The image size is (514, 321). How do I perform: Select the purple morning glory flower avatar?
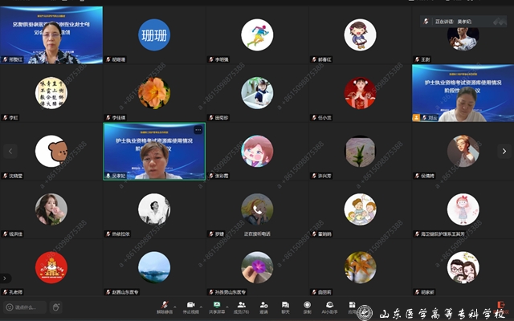click(x=257, y=267)
